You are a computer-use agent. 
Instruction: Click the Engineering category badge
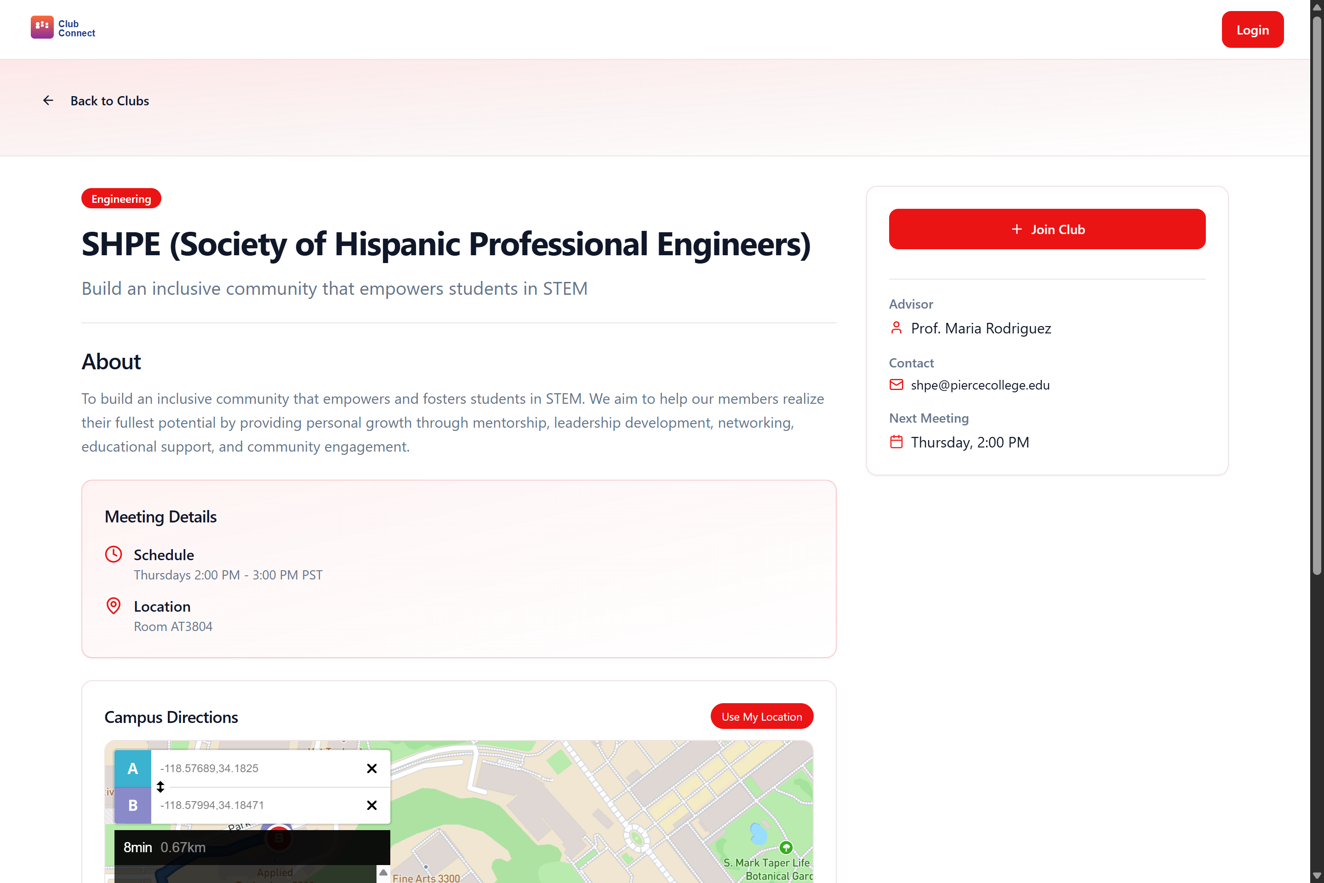pos(121,198)
